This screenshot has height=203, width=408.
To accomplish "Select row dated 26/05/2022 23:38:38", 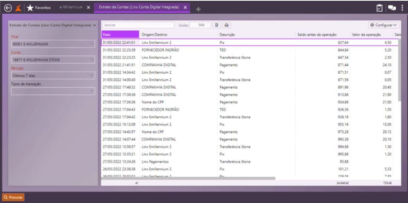I will point(249,169).
